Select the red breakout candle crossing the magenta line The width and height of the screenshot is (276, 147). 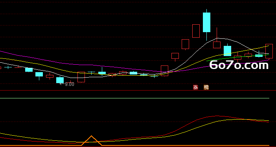point(164,71)
